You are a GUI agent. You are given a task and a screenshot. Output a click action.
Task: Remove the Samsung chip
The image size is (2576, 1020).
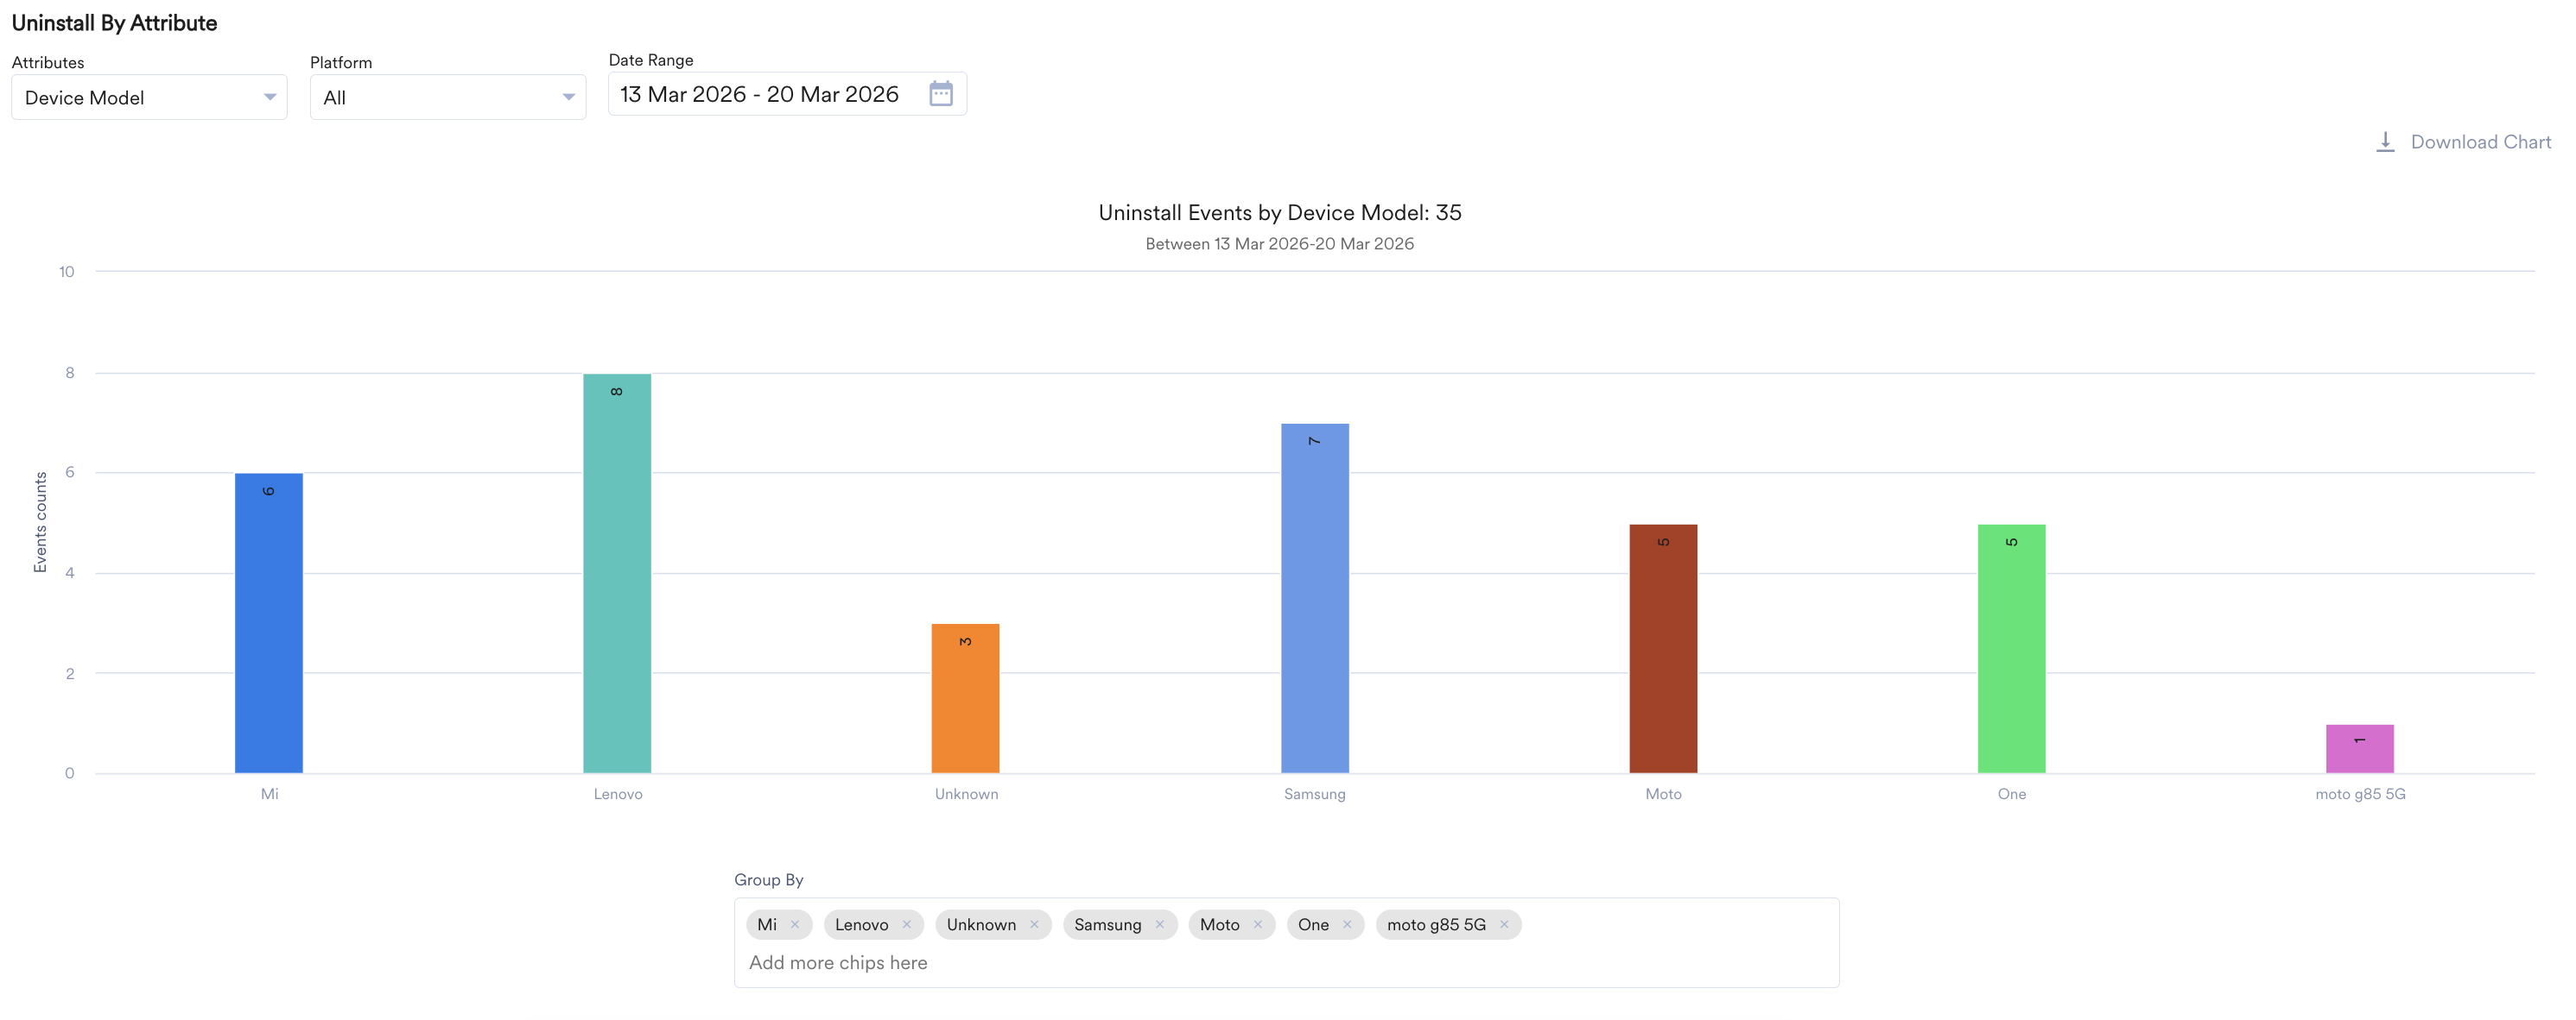1160,924
